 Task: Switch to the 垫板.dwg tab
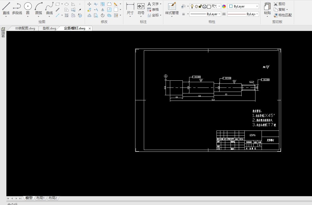point(49,28)
